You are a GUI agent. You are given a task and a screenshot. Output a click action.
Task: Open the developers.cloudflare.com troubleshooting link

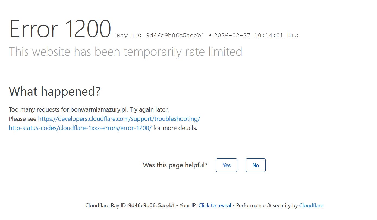[x=119, y=119]
